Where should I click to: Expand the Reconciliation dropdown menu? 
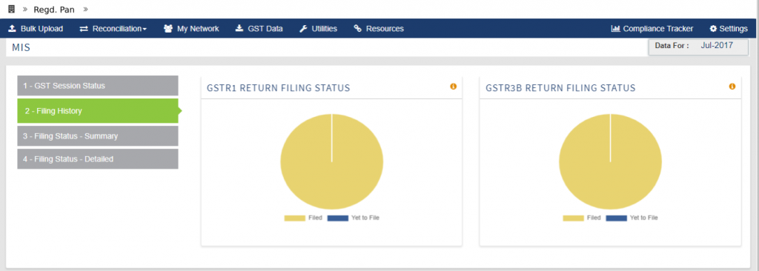coord(113,29)
